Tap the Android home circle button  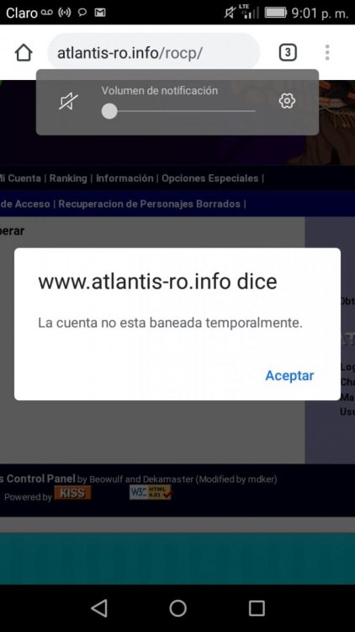[x=177, y=608]
